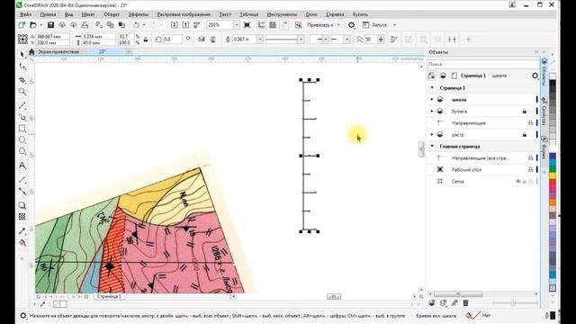The width and height of the screenshot is (576, 324).
Task: Select the Text tool
Action: (22, 166)
